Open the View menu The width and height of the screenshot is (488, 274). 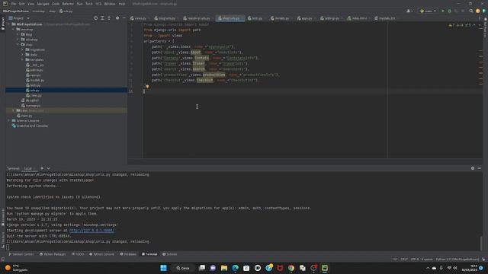(x=30, y=4)
